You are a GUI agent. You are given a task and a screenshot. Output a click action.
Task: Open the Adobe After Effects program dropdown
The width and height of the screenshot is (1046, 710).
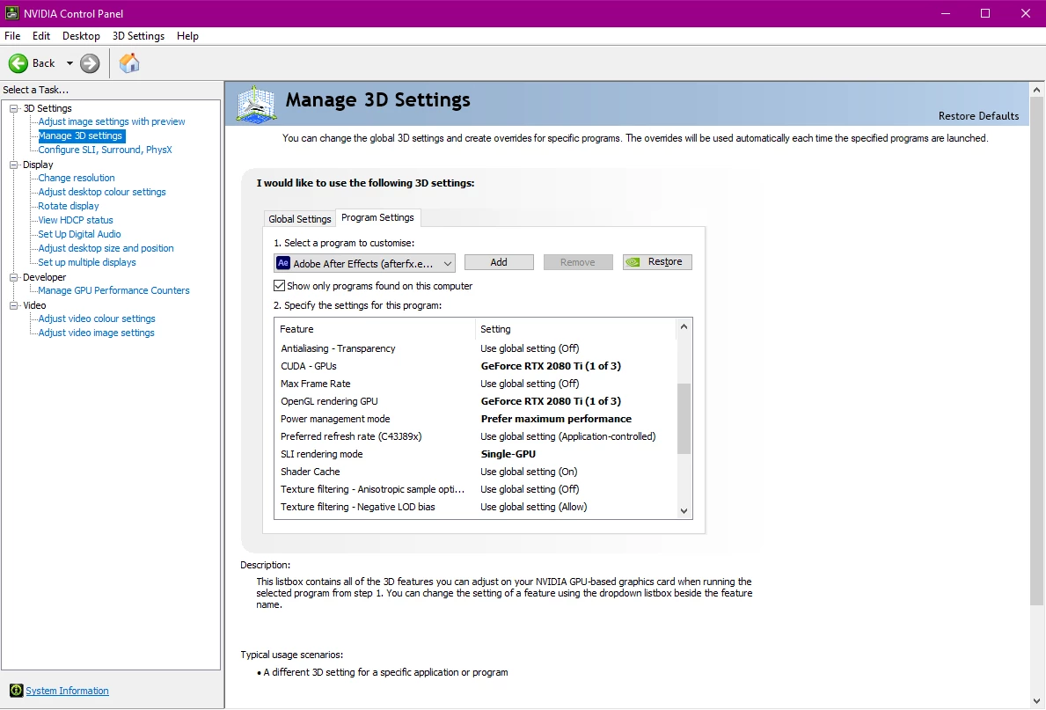(364, 264)
